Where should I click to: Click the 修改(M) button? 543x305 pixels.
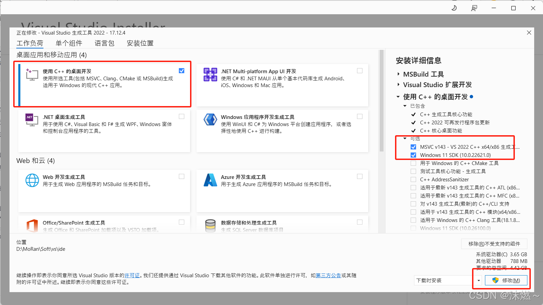[506, 280]
